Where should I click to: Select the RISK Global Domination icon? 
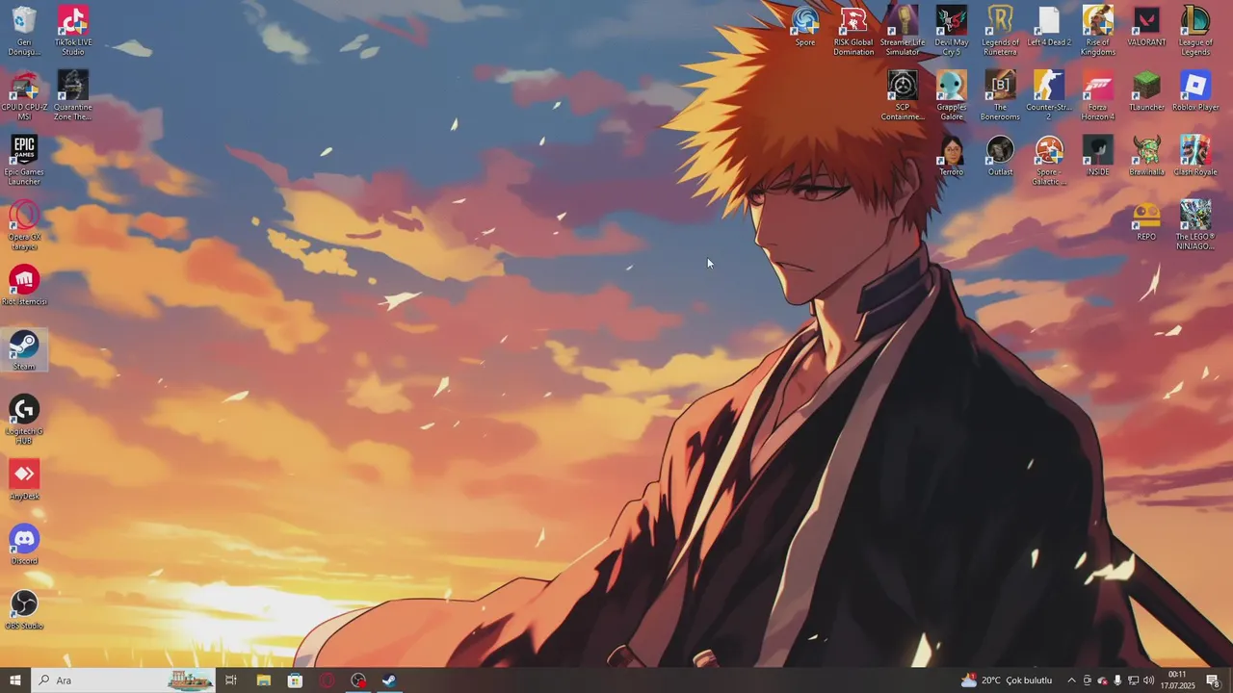(x=853, y=31)
